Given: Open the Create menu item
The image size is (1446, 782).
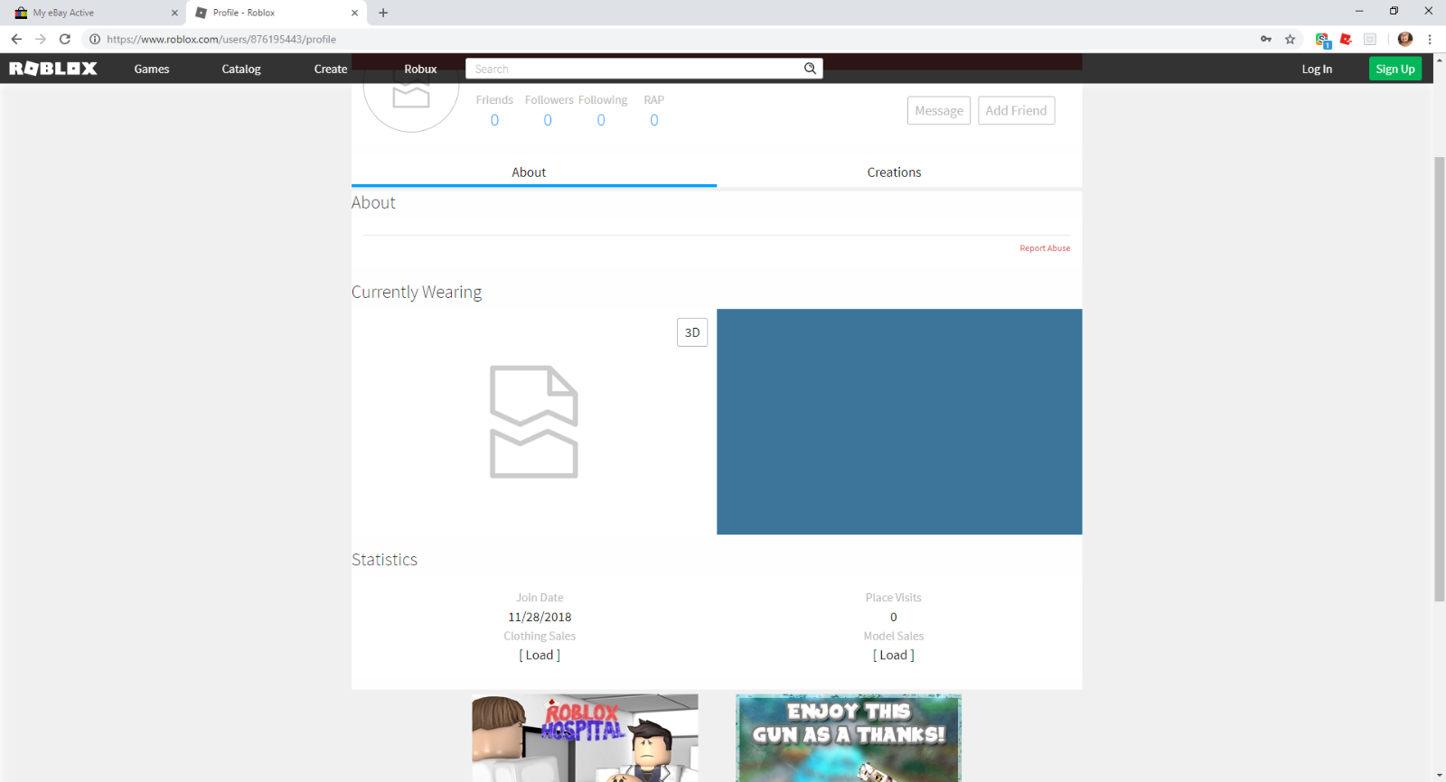Looking at the screenshot, I should click(331, 69).
